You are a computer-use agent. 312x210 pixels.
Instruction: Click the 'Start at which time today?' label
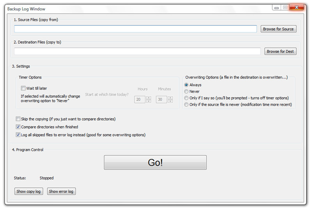pyautogui.click(x=107, y=95)
